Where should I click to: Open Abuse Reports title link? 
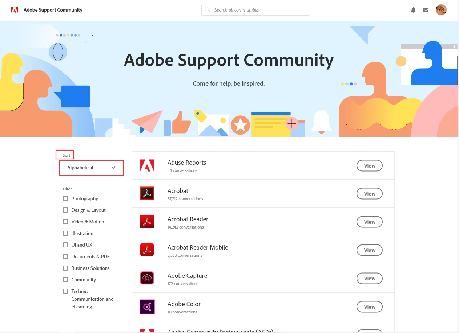coord(187,163)
